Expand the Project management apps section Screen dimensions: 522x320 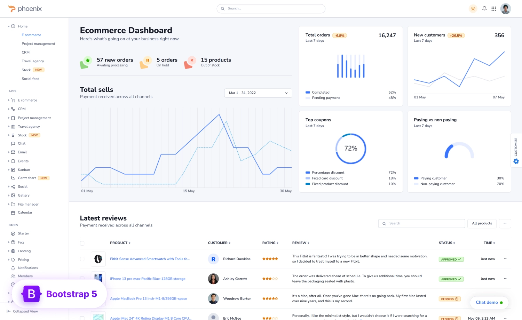[9, 118]
